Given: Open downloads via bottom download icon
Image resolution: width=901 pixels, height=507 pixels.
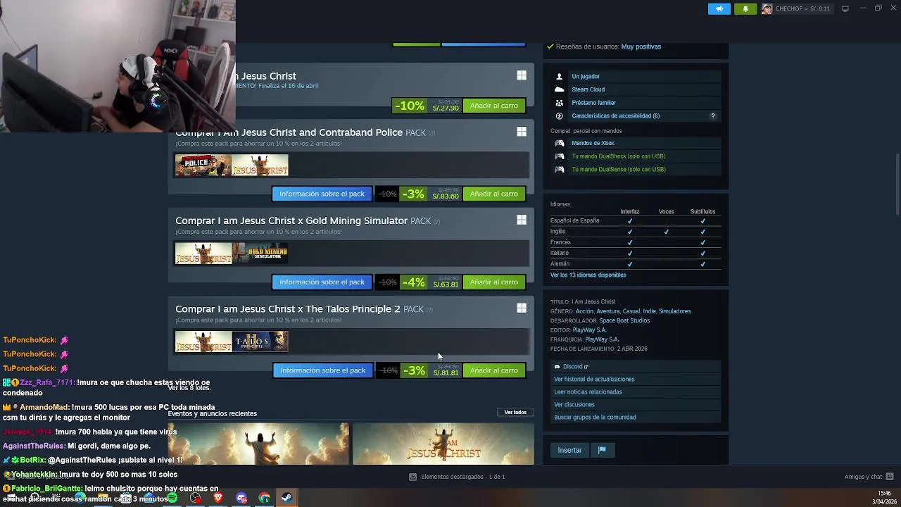Looking at the screenshot, I should pyautogui.click(x=412, y=477).
